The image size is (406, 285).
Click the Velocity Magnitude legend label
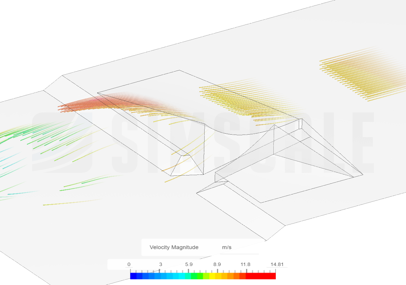coord(174,247)
